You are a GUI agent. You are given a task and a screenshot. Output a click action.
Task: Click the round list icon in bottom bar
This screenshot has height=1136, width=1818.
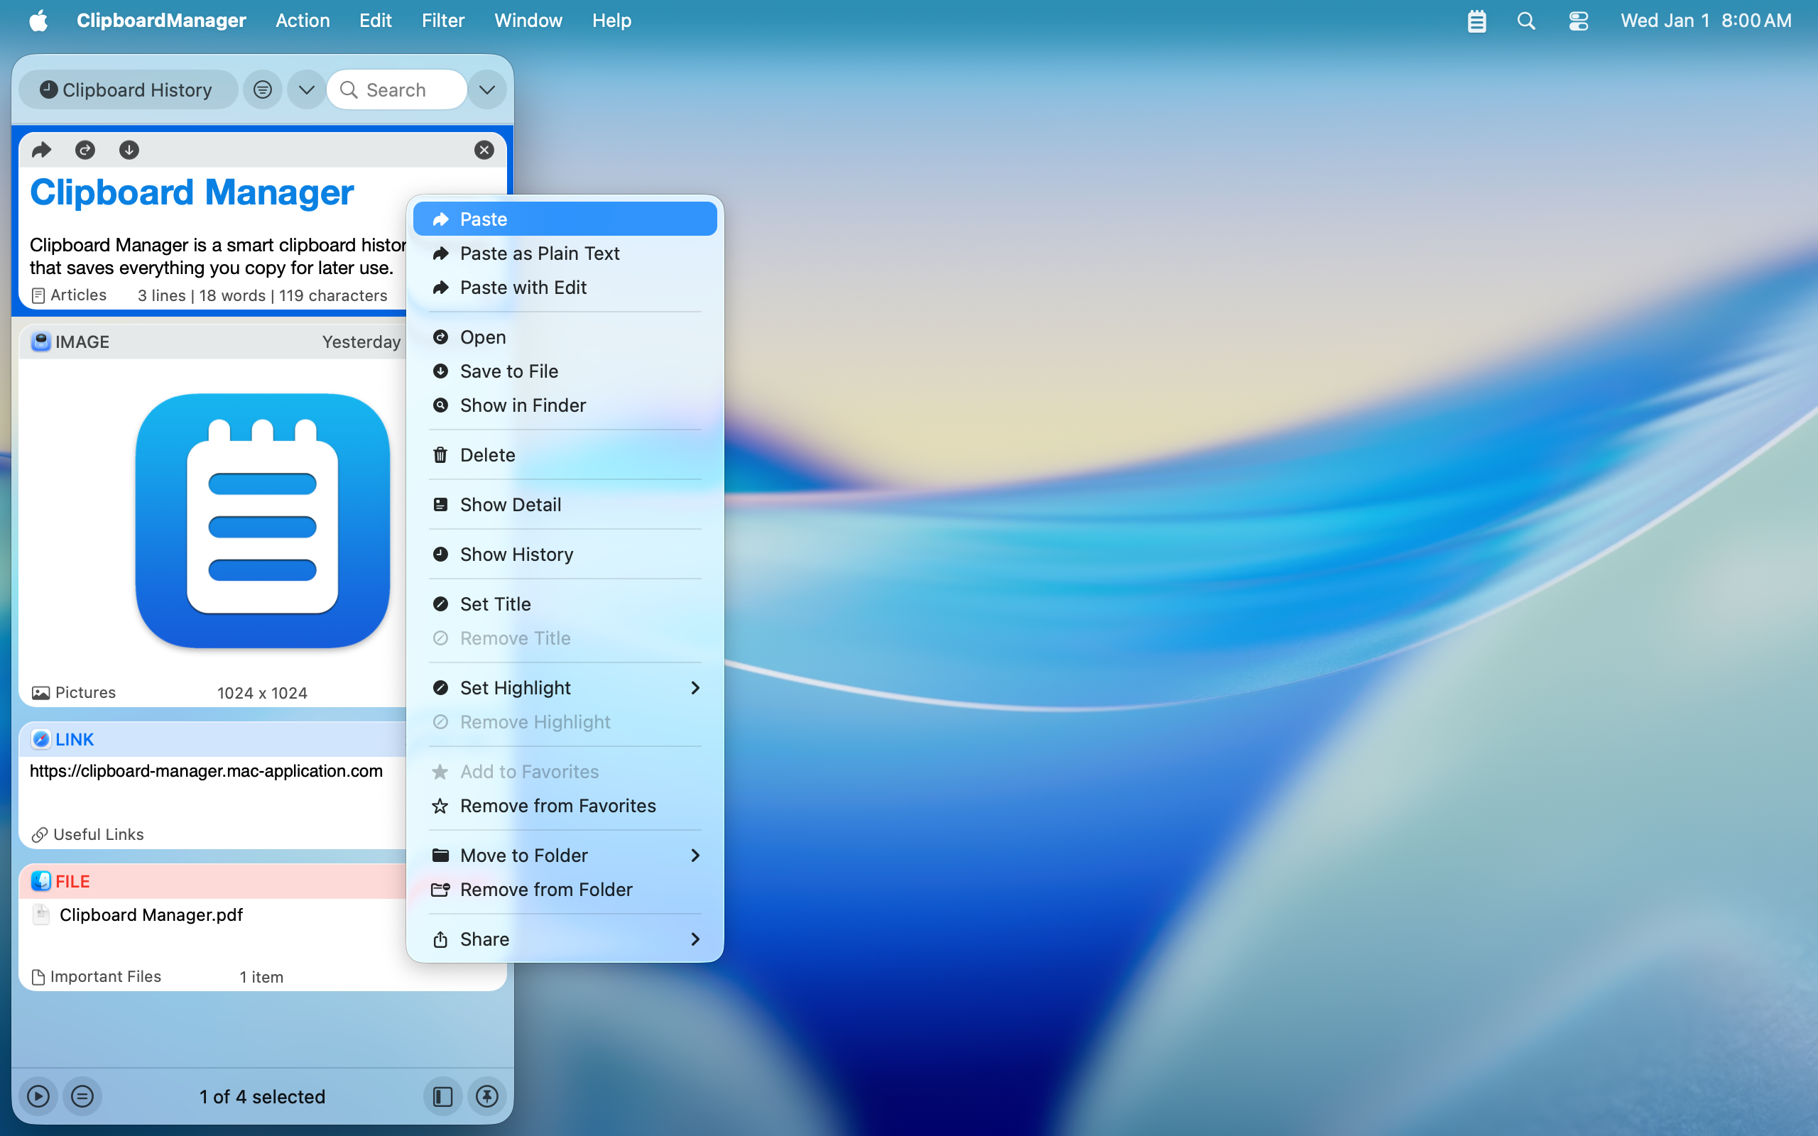(x=82, y=1096)
